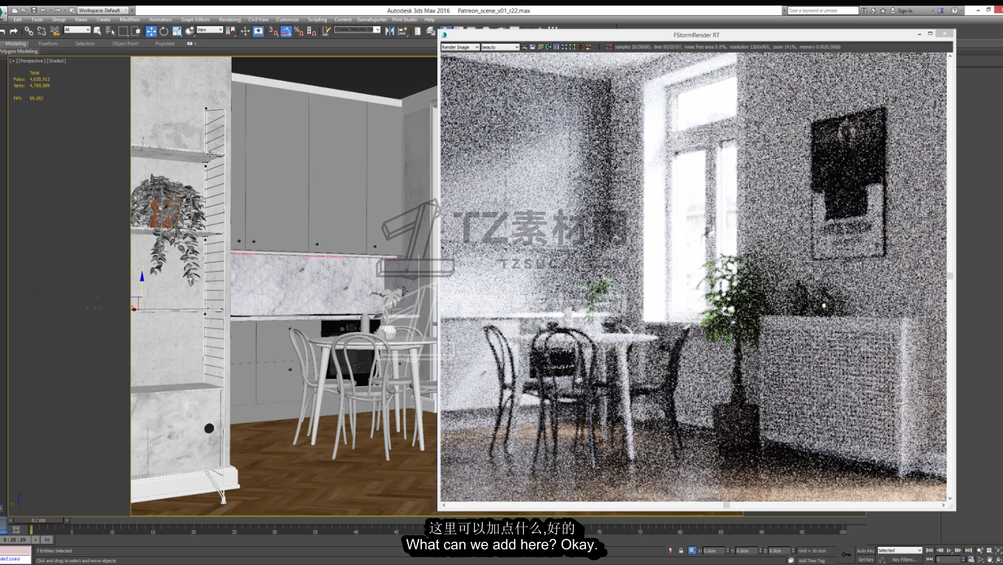Pause the FStorm render
The height and width of the screenshot is (565, 1003).
pyautogui.click(x=556, y=47)
